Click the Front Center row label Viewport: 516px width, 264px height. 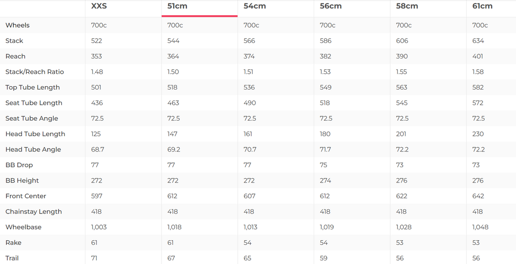tap(26, 196)
